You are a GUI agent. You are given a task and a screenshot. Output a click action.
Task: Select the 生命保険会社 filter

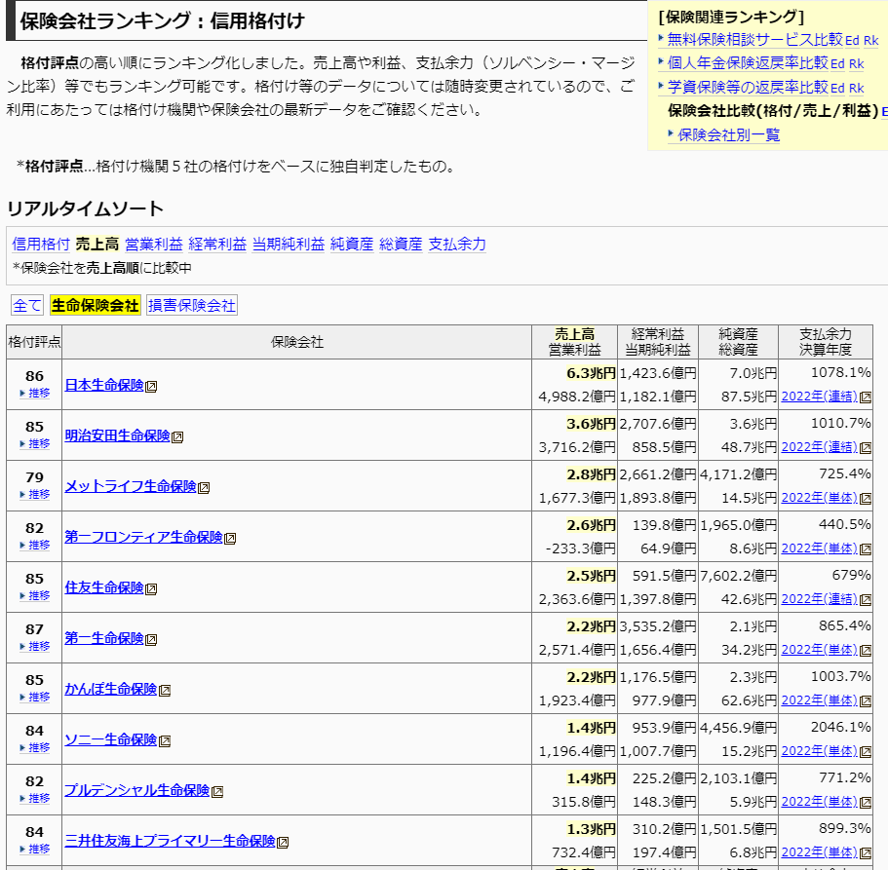pyautogui.click(x=96, y=306)
